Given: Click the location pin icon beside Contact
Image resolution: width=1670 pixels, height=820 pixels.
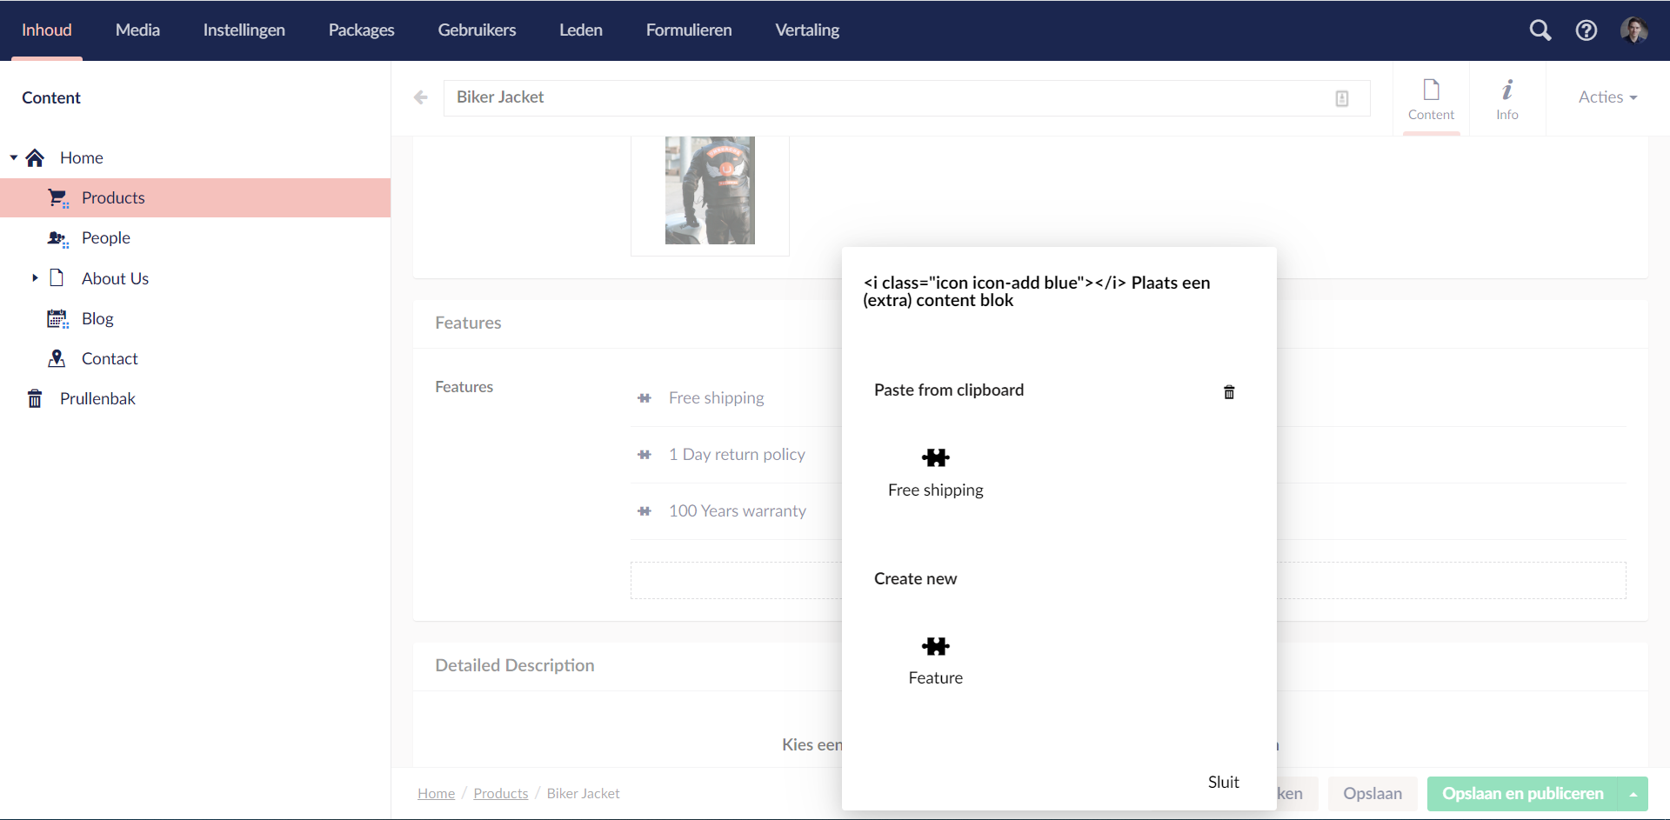Looking at the screenshot, I should tap(57, 358).
